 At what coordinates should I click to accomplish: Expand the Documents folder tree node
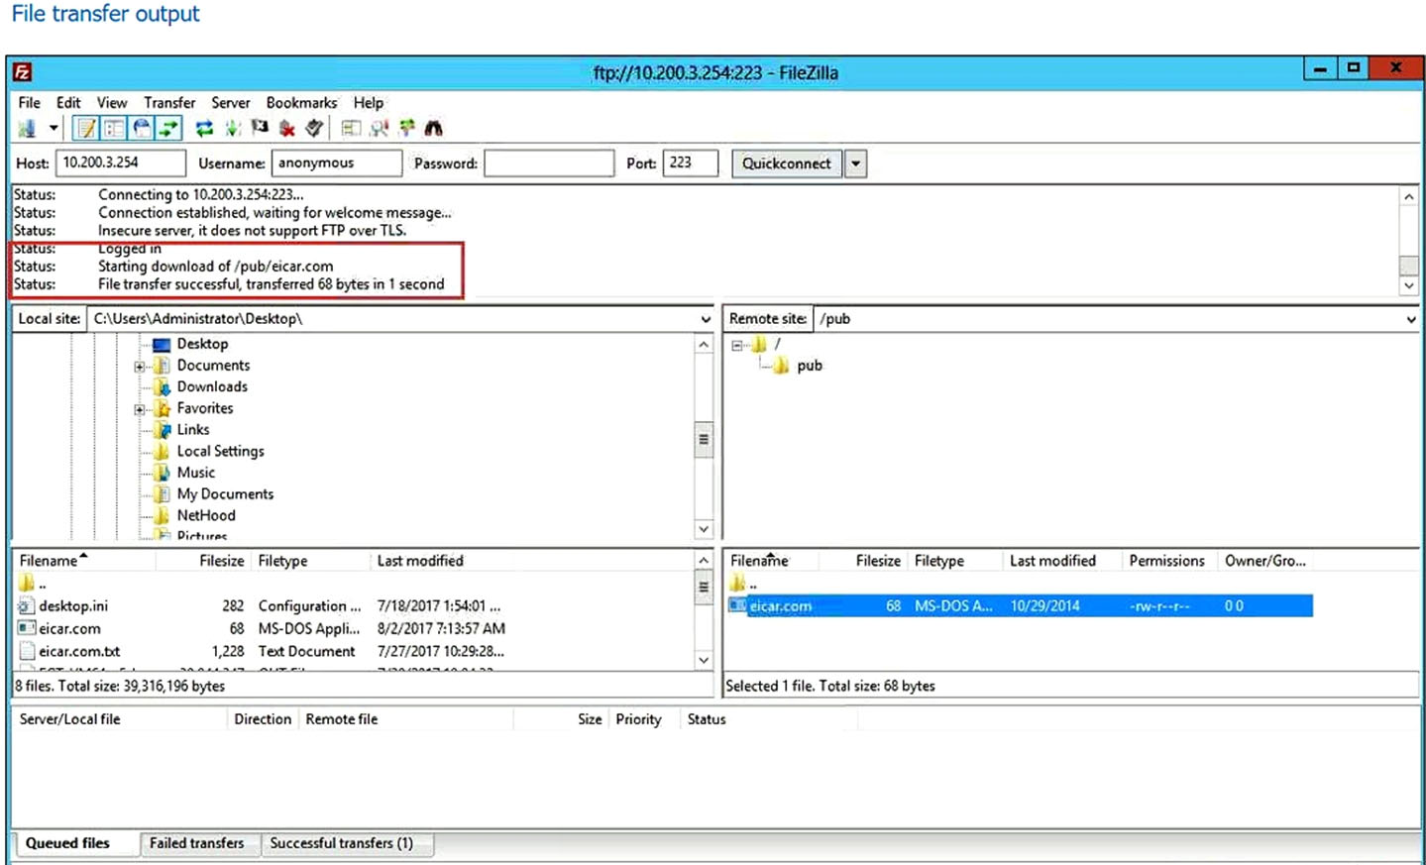(140, 367)
